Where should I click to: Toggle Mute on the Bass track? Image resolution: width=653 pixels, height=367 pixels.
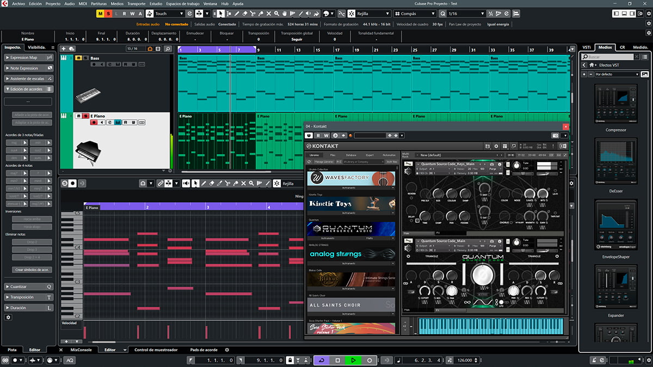point(78,58)
